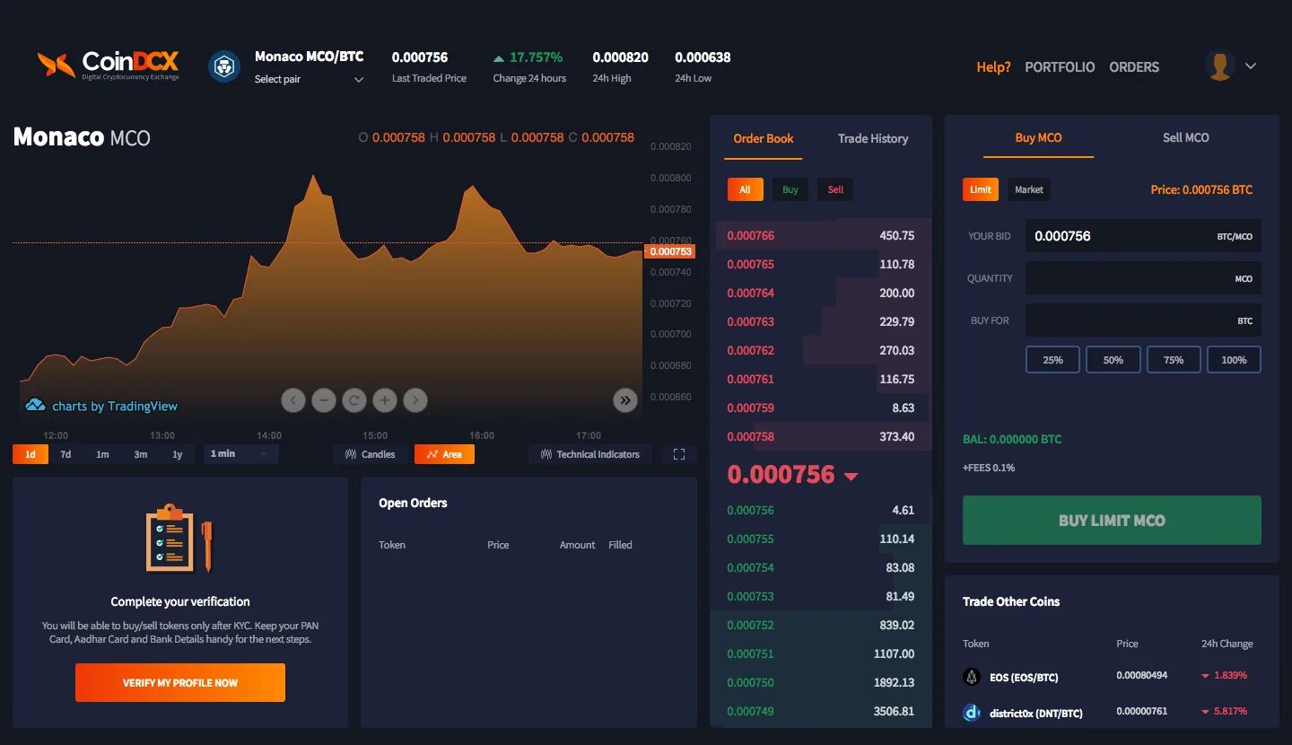Select sell order at 0.000758
Image resolution: width=1292 pixels, height=745 pixels.
pyautogui.click(x=821, y=436)
